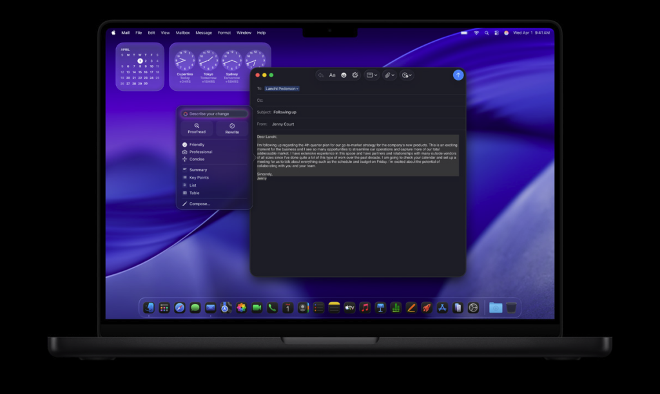Open the text format (Aa) options
The image size is (660, 394).
332,75
